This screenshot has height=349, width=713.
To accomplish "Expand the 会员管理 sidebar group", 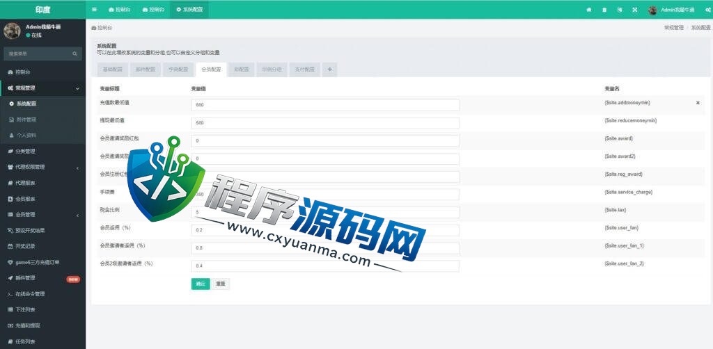I will coord(42,215).
